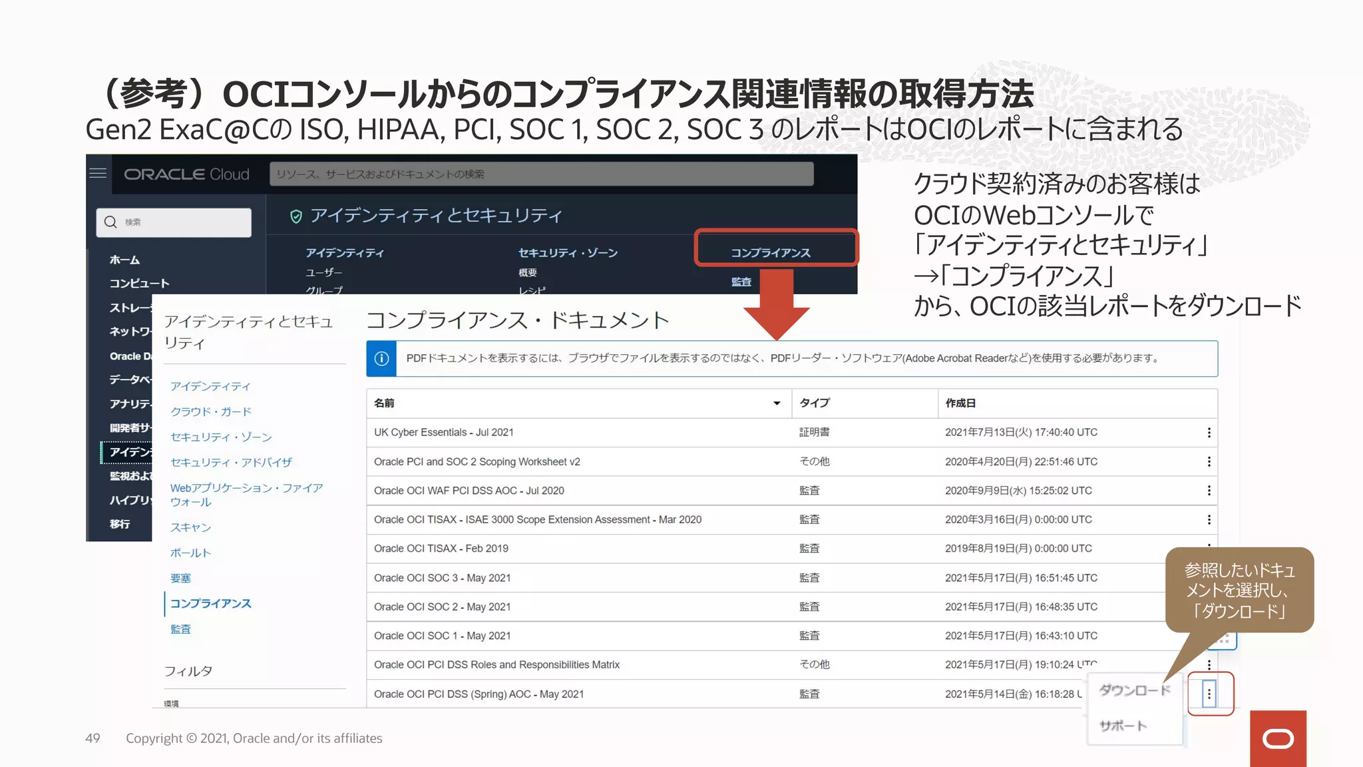Click コンプライアンス link in the mega menu
Screen dimensions: 1363x767
771,253
